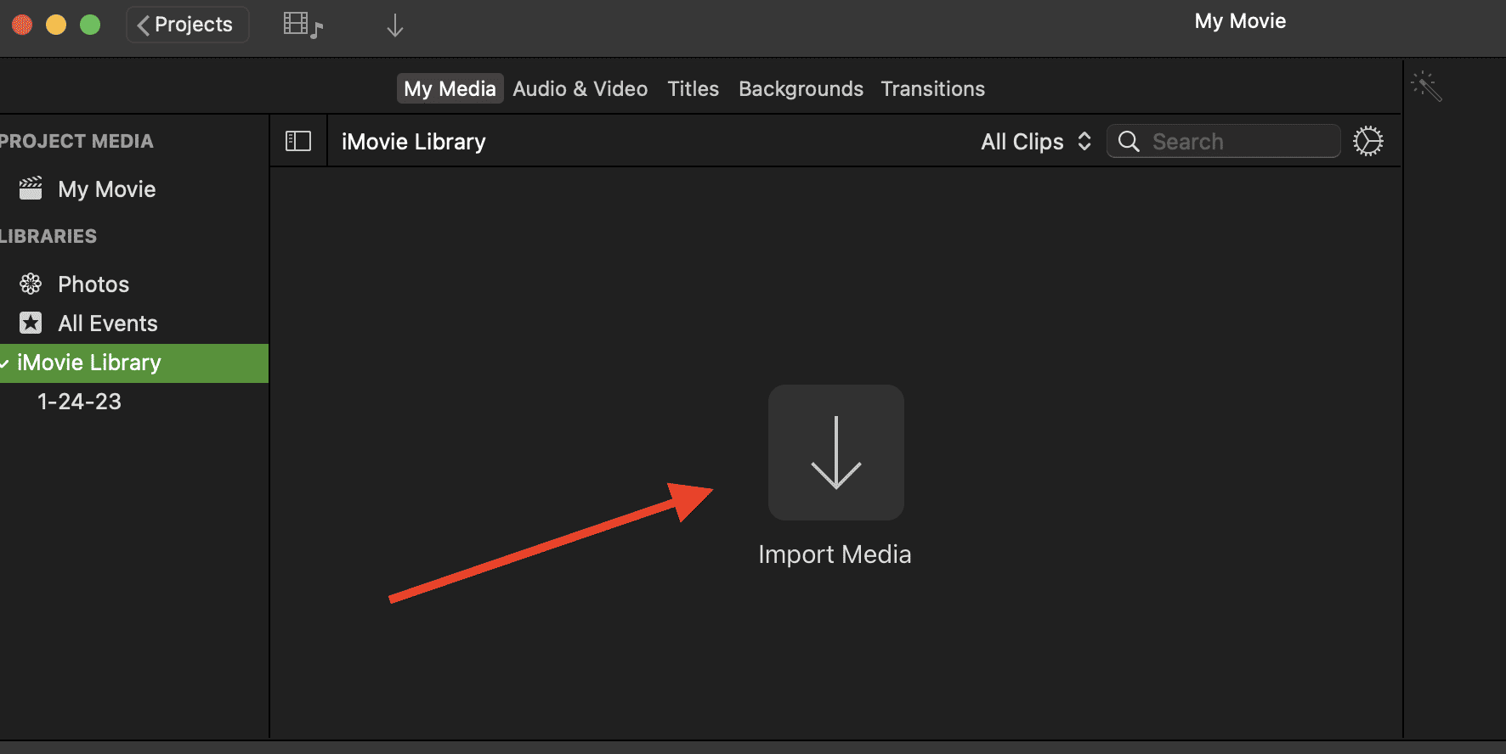Viewport: 1506px width, 754px height.
Task: Click the magnifying glass search icon
Action: point(1129,141)
